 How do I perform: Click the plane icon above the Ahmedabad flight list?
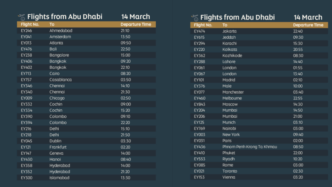[22, 17]
